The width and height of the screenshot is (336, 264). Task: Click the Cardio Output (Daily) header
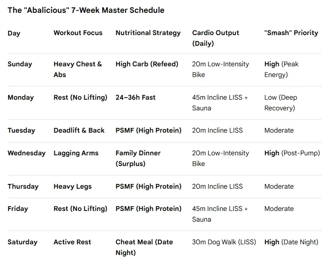pos(216,38)
